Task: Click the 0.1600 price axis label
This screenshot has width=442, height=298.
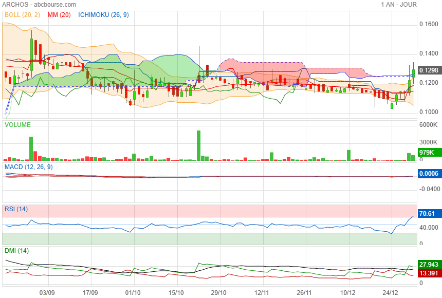Action: coord(429,24)
